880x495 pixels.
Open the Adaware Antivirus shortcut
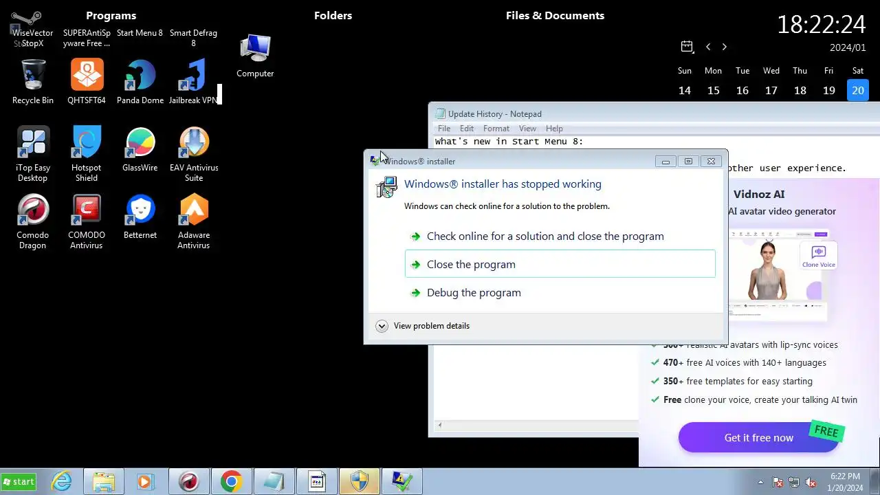click(194, 221)
